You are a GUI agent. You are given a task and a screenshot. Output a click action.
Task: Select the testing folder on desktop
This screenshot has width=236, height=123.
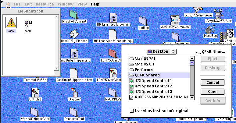(143, 20)
